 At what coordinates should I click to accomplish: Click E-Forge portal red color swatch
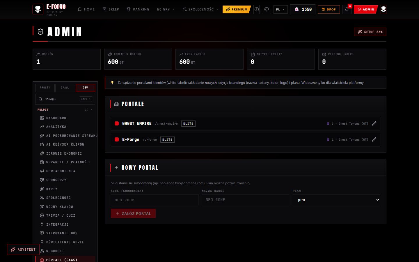coord(117,139)
